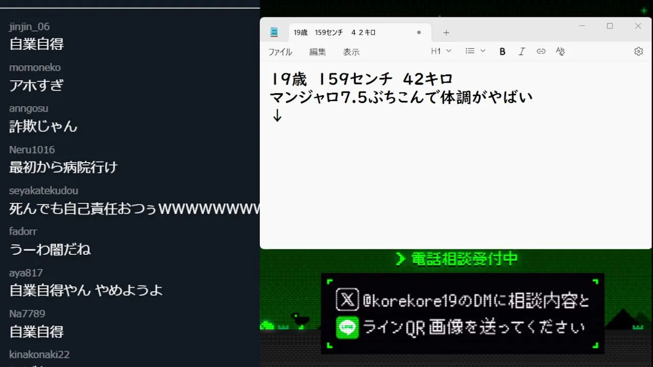Click the green LINE icon in the overlay
This screenshot has height=367, width=653.
click(347, 327)
